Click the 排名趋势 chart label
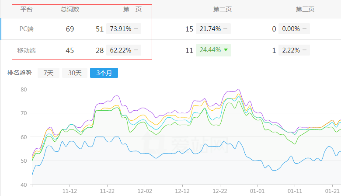 (19, 73)
